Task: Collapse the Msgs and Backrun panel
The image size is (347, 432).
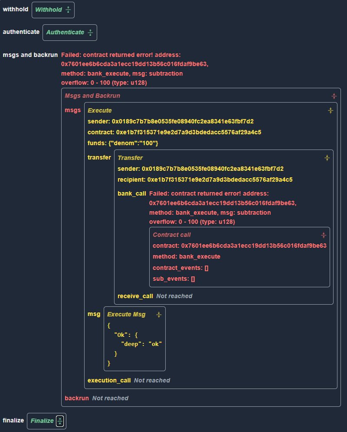Action: click(334, 96)
